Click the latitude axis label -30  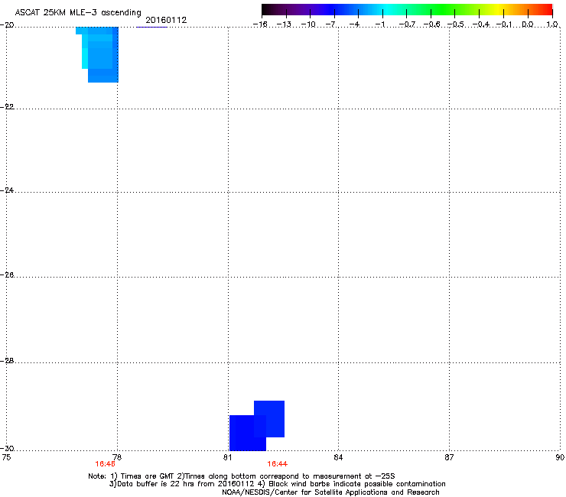[x=7, y=448]
